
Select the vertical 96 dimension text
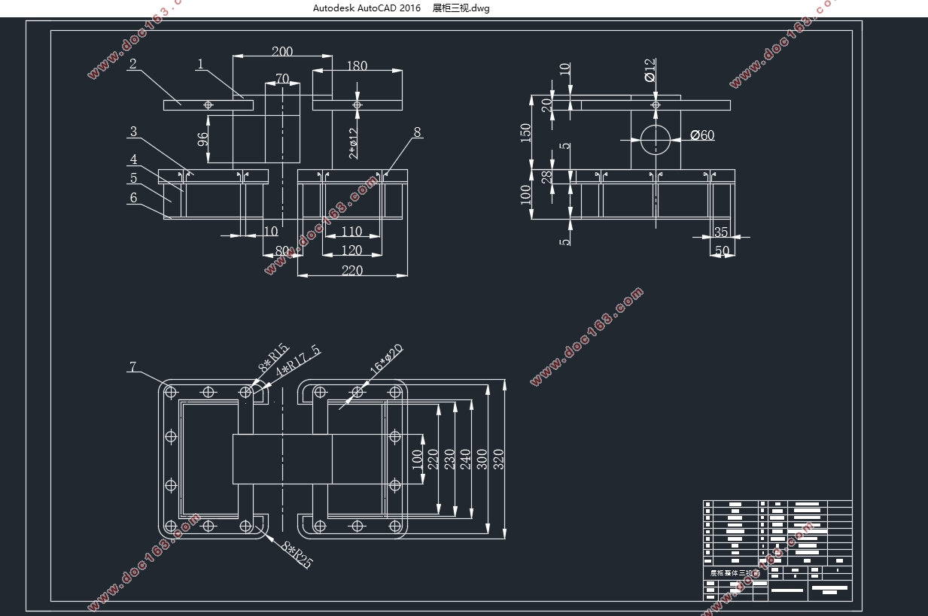[x=202, y=139]
